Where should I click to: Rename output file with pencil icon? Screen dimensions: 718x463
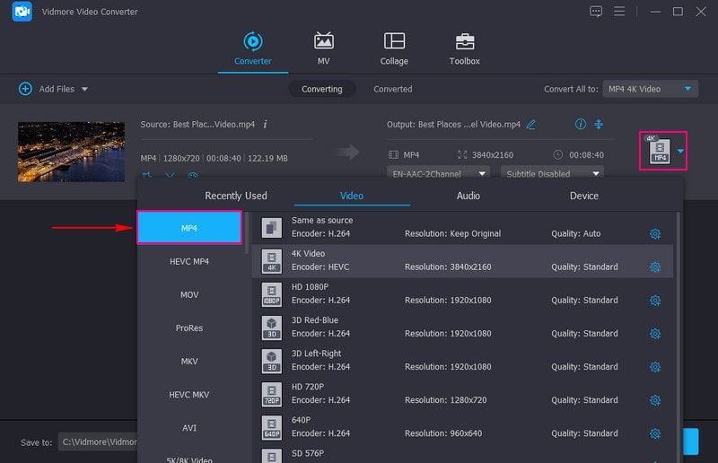(x=531, y=124)
